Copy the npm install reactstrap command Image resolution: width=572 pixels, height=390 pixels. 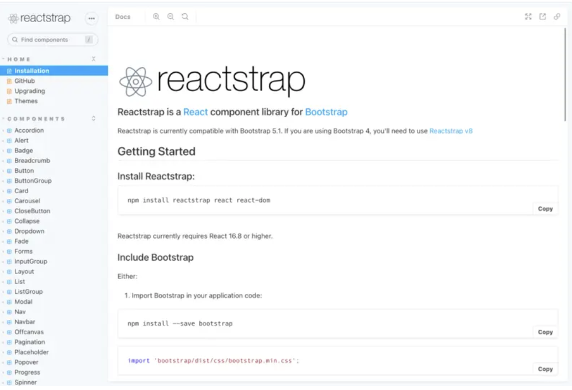coord(545,209)
